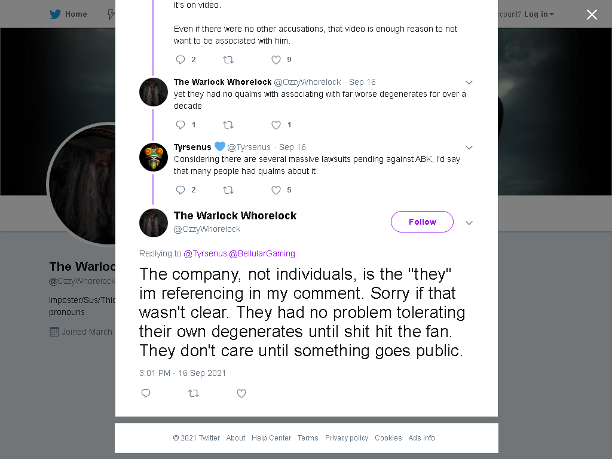Open the @Tyrsenus mention link in reply line
Viewport: 612px width, 459px height.
tap(205, 253)
